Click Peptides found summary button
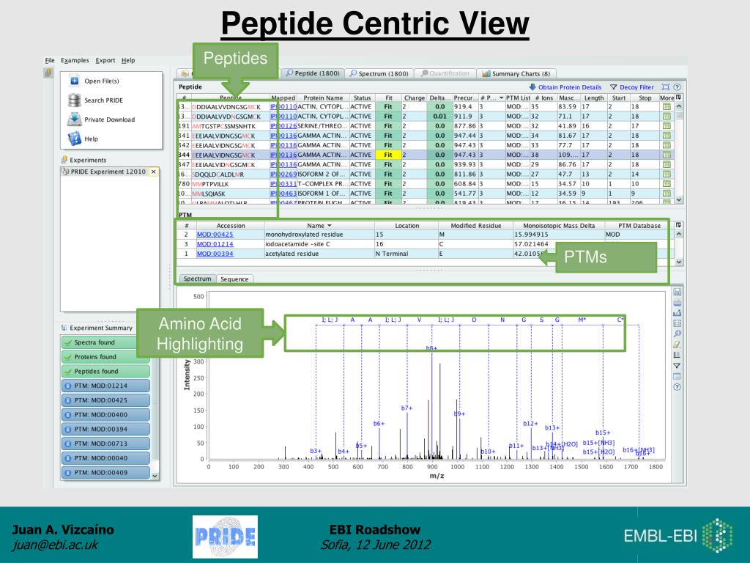This screenshot has width=750, height=563. coord(105,371)
